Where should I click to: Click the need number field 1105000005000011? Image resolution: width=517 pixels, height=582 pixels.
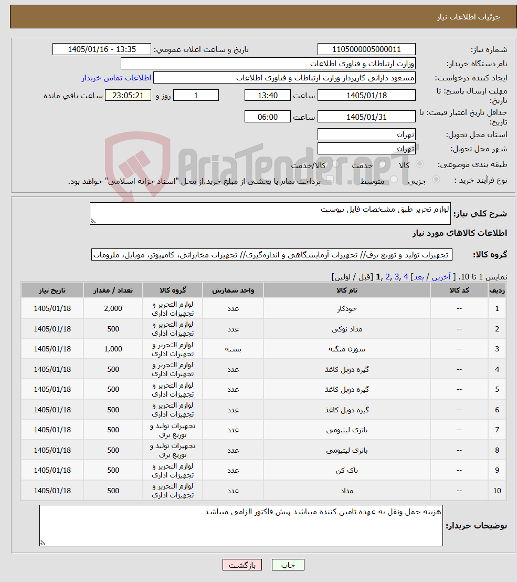tap(366, 49)
